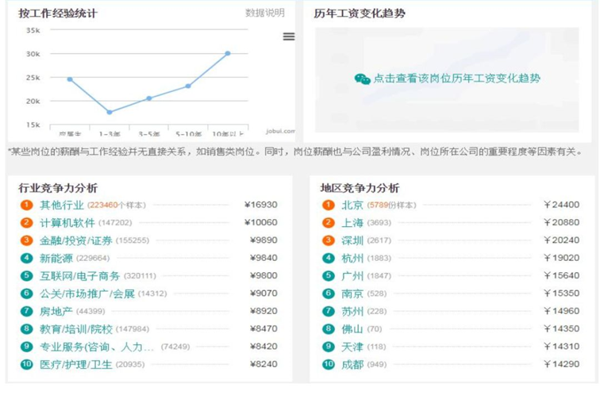
Task: Click salary value ￥20880 for 上海
Action: 561,222
